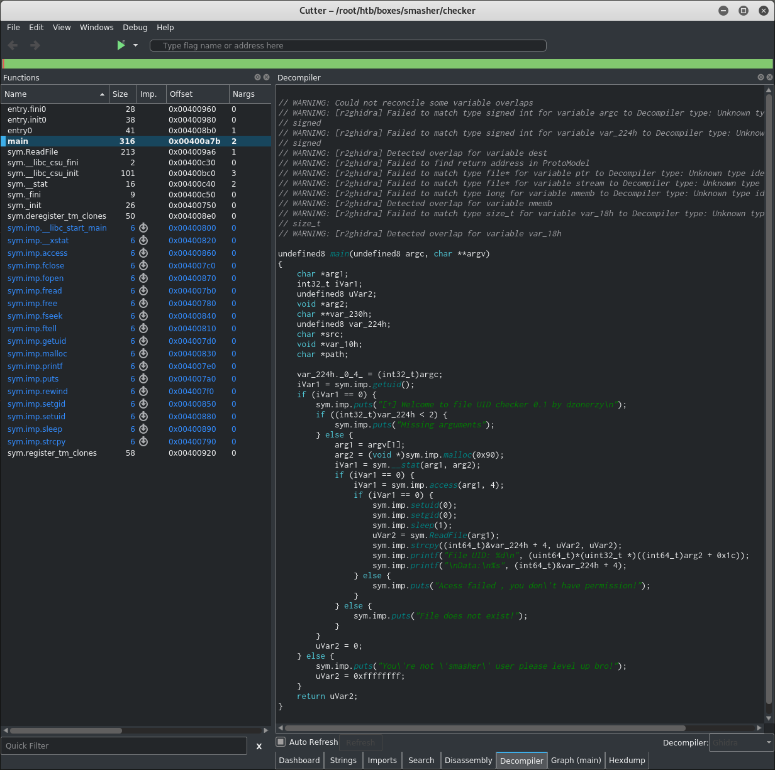Switch to the Disassembly tab
The width and height of the screenshot is (775, 770).
tap(468, 760)
